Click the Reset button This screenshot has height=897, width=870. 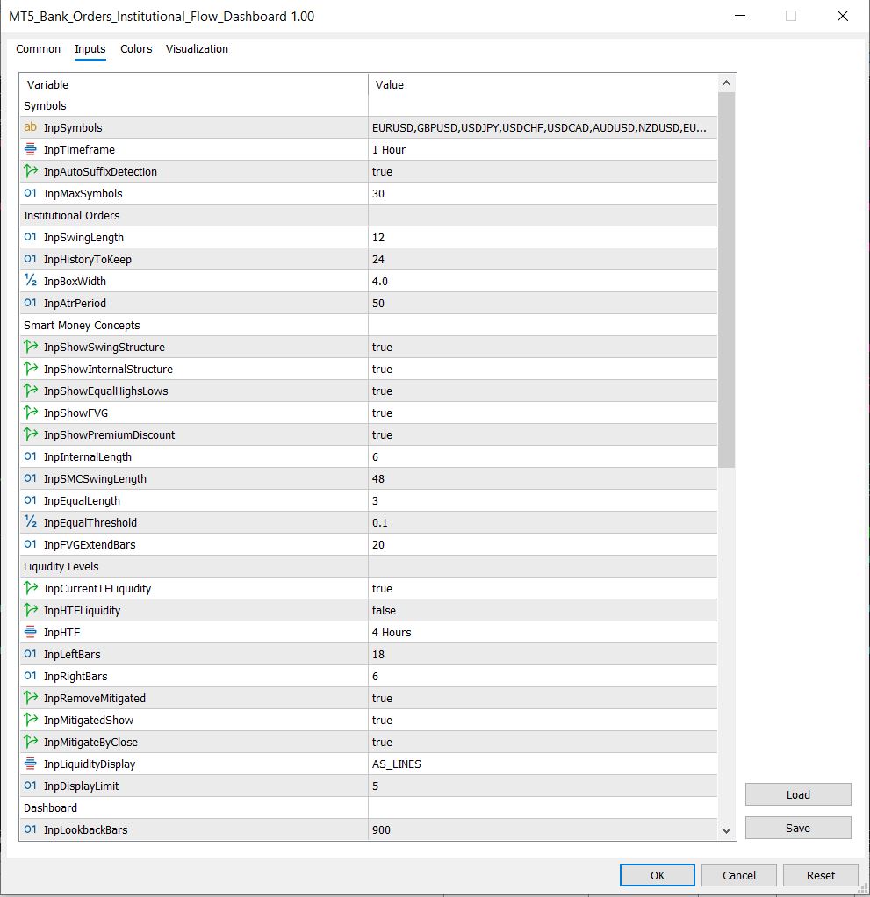click(821, 875)
